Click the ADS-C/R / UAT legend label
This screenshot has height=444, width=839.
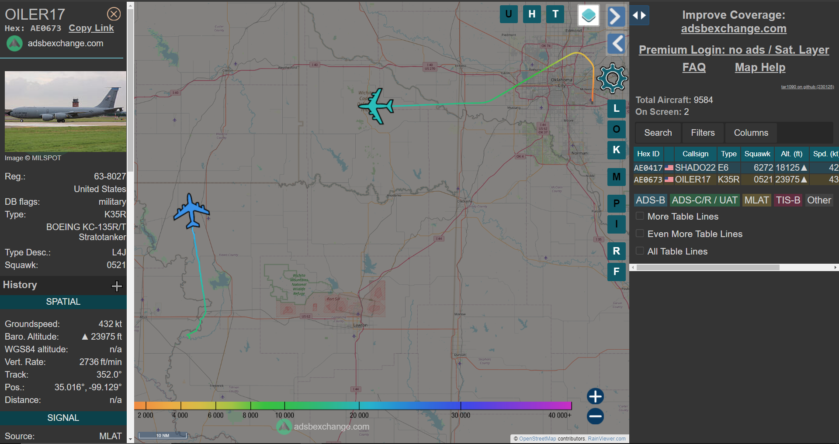[x=704, y=200]
